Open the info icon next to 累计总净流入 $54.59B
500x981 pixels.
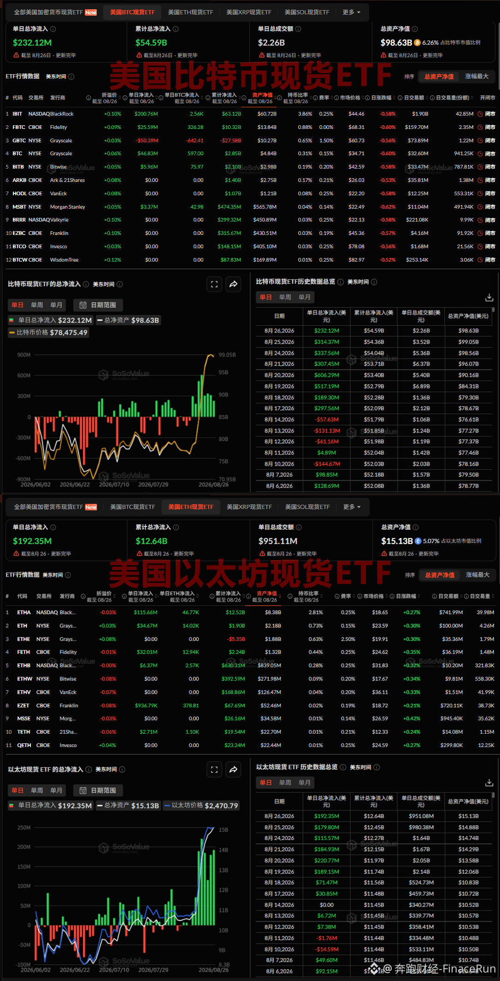pyautogui.click(x=176, y=29)
